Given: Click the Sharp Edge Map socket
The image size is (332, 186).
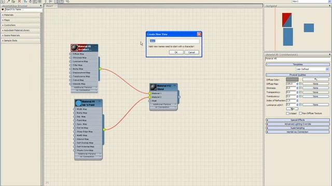Looking at the screenshot, I should pos(75,132).
